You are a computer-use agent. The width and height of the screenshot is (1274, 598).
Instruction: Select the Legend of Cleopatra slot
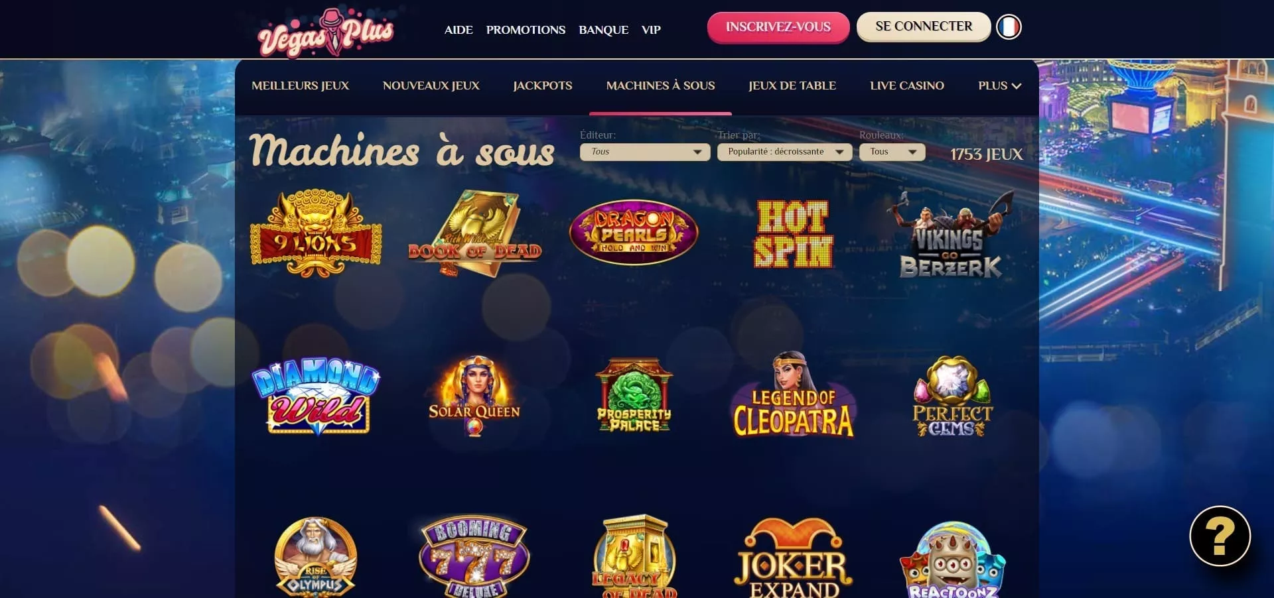[x=793, y=395]
